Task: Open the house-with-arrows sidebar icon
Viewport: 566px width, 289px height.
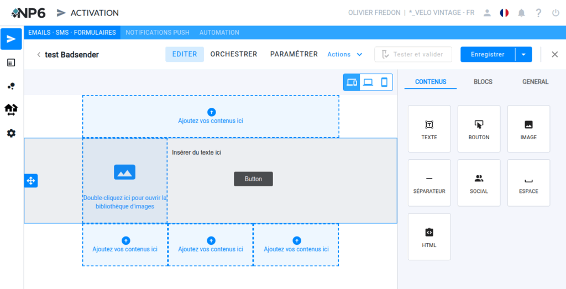Action: [x=11, y=109]
